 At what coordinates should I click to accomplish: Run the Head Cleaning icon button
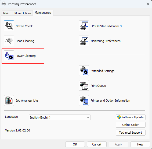click(9, 41)
